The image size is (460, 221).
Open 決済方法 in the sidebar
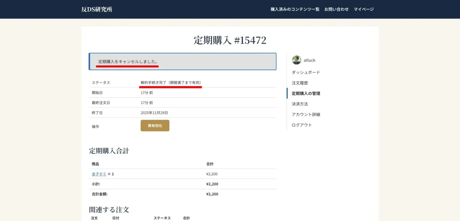click(x=300, y=104)
